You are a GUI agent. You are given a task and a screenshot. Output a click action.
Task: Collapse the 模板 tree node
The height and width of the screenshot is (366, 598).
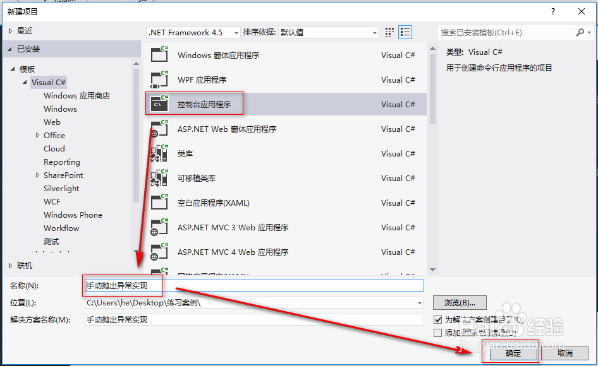point(13,69)
